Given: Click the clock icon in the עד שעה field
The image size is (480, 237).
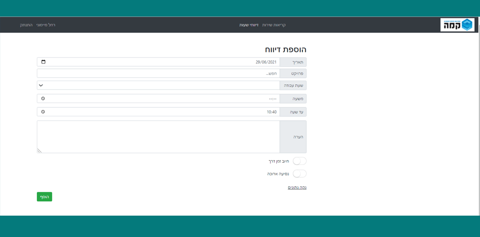Looking at the screenshot, I should point(43,112).
